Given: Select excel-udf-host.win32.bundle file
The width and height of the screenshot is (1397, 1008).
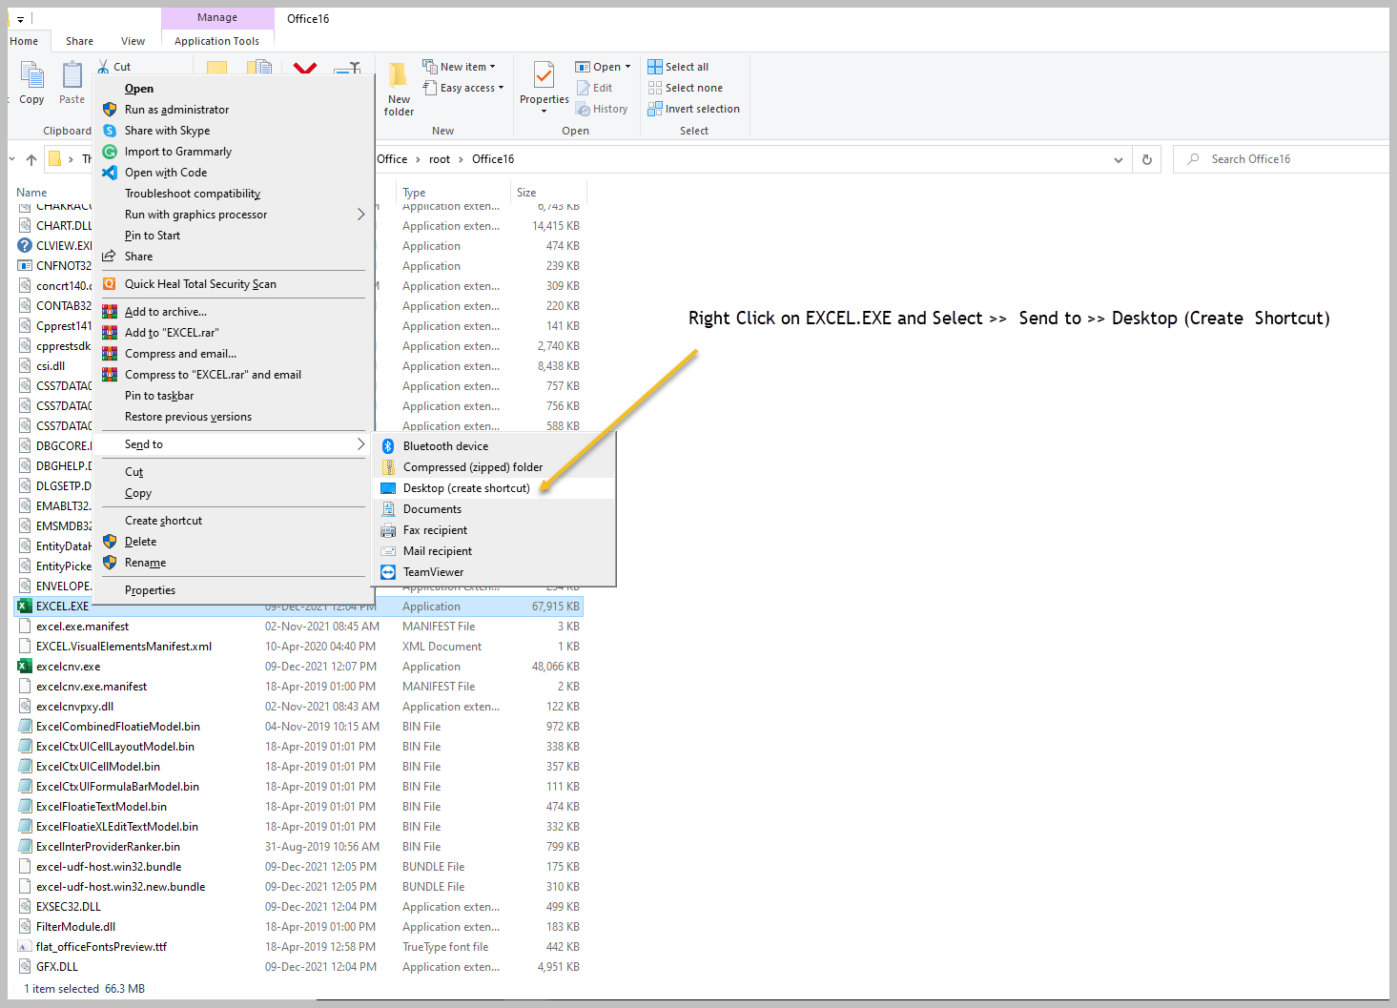Looking at the screenshot, I should (x=298, y=867).
